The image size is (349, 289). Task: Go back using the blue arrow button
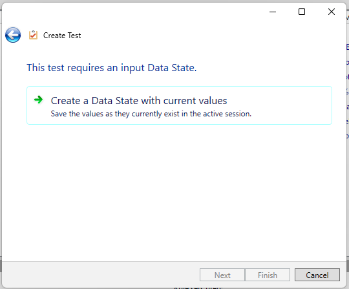pyautogui.click(x=13, y=35)
